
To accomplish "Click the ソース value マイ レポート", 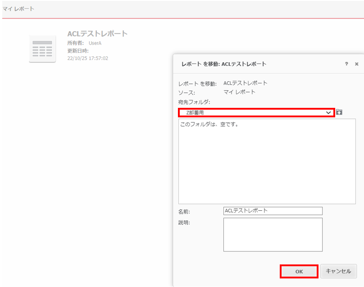I will (x=239, y=92).
